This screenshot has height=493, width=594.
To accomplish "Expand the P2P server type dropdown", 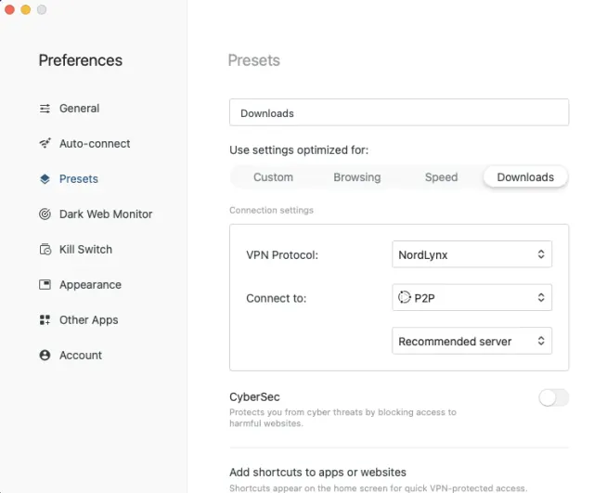I will 471,298.
